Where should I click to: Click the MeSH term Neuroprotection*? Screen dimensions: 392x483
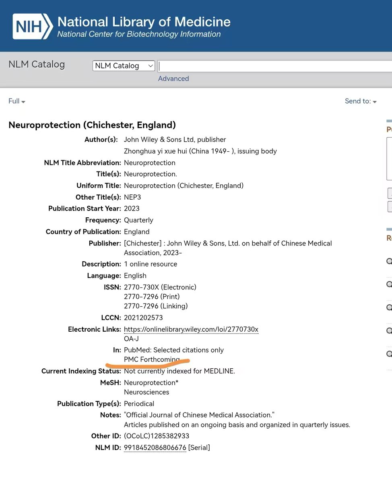pyautogui.click(x=151, y=382)
